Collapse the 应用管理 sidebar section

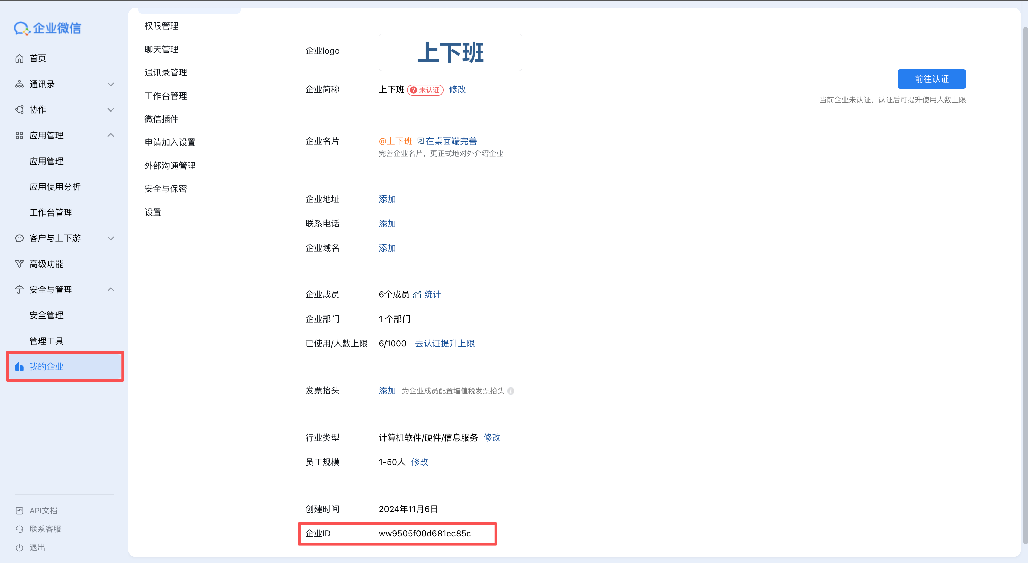pos(111,135)
